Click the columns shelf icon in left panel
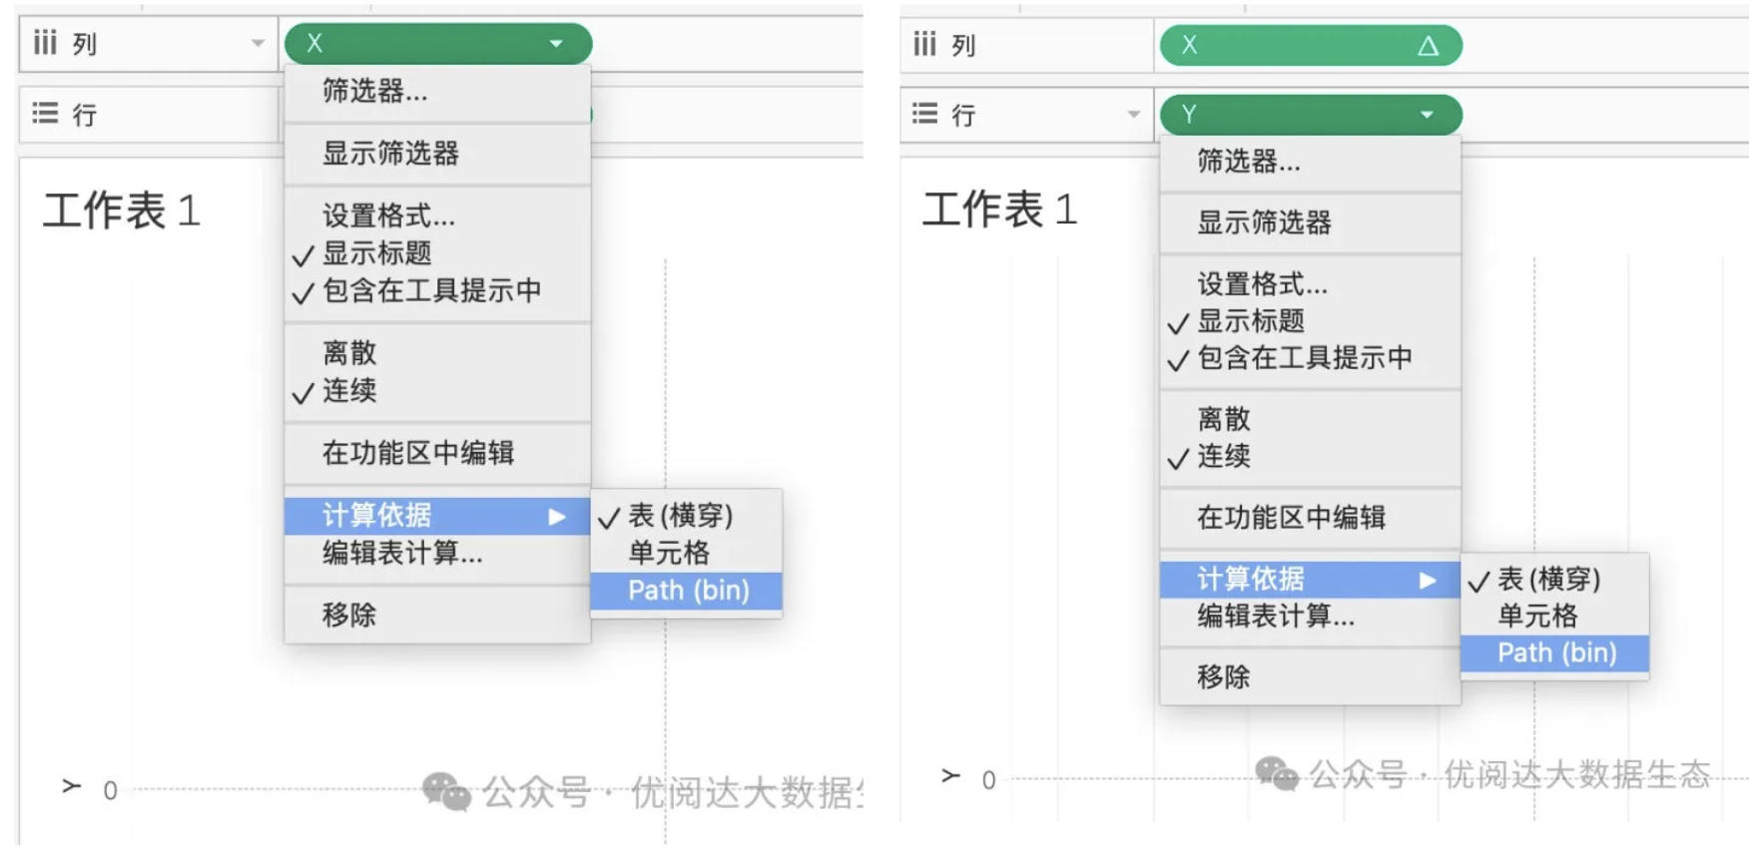The width and height of the screenshot is (1755, 852). 45,42
